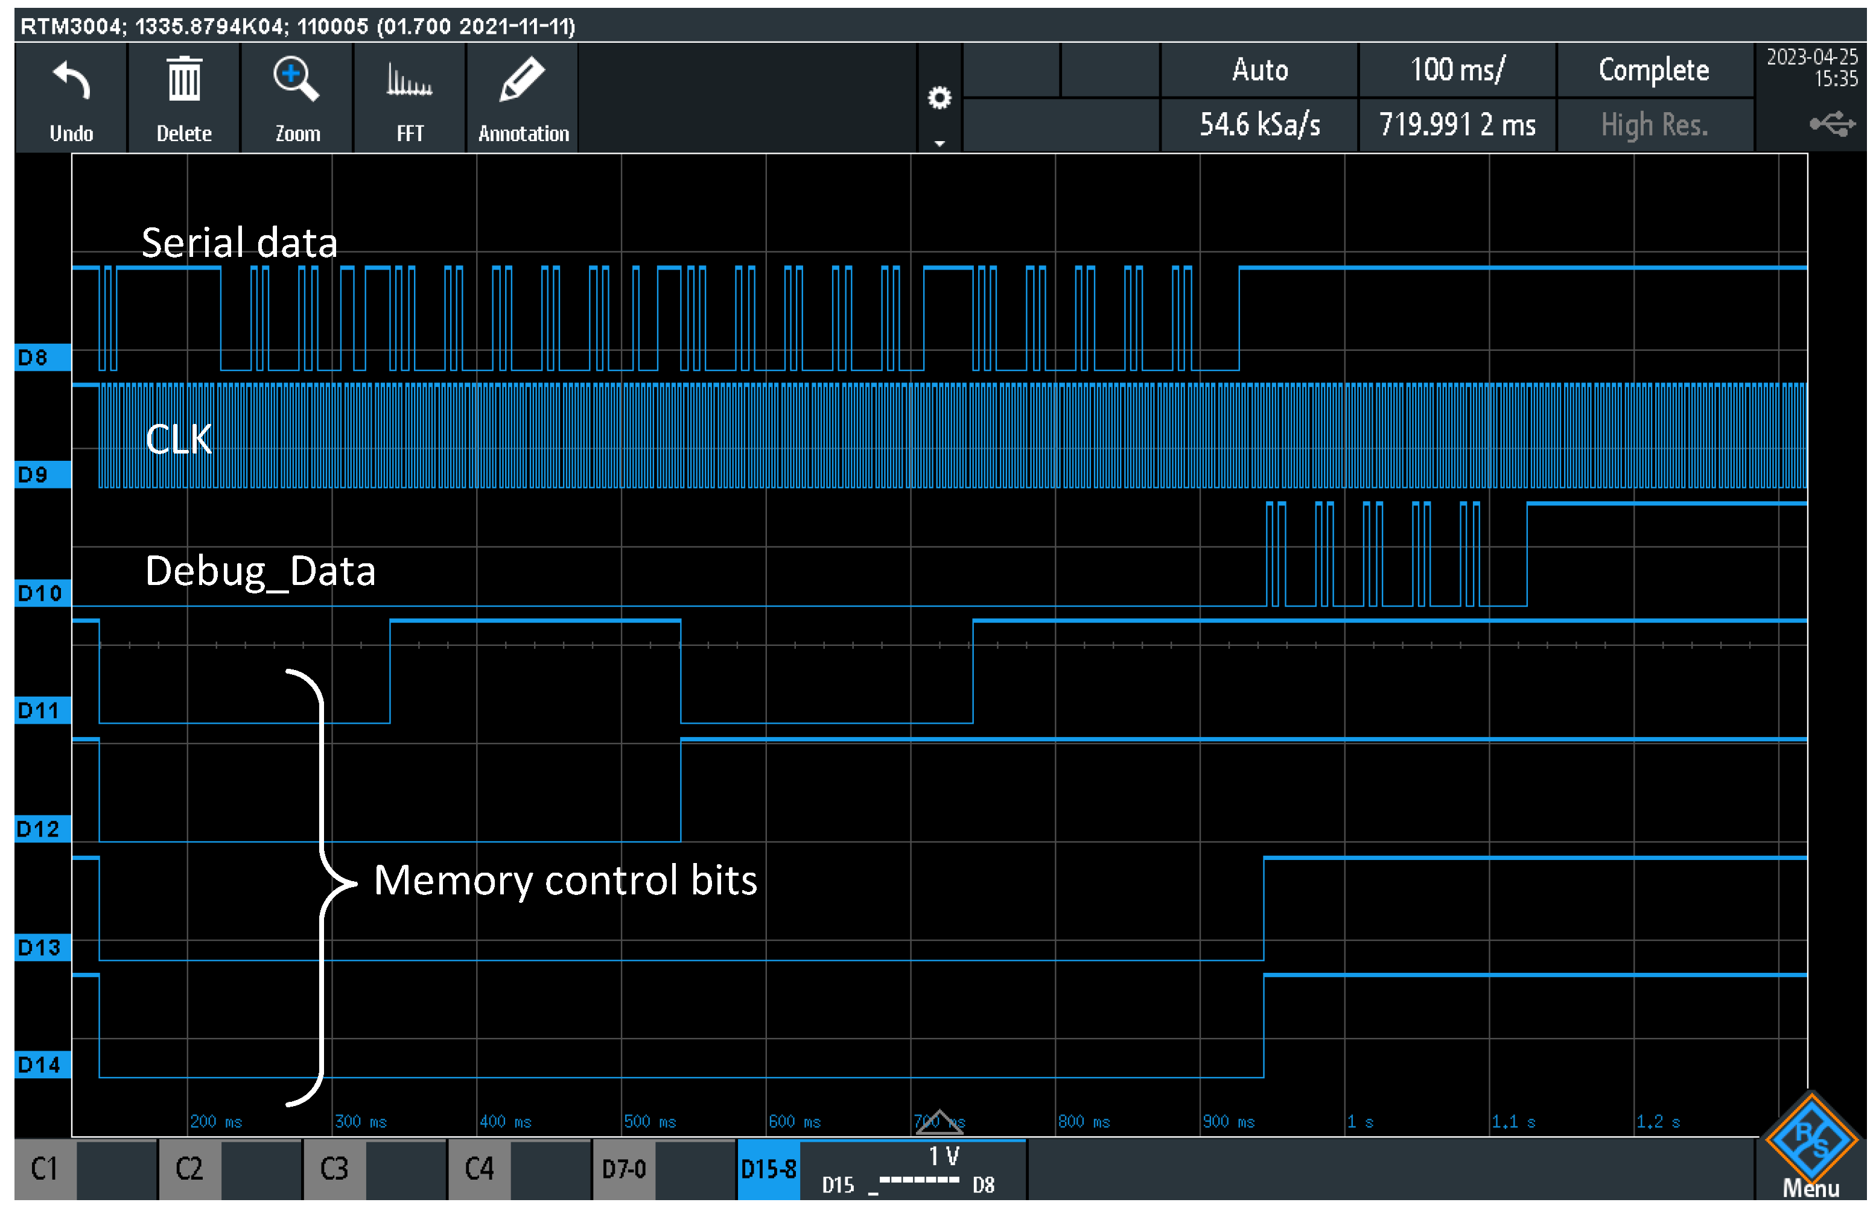Expand the dropdown arrow below the gear
The image size is (1876, 1211).
click(939, 144)
